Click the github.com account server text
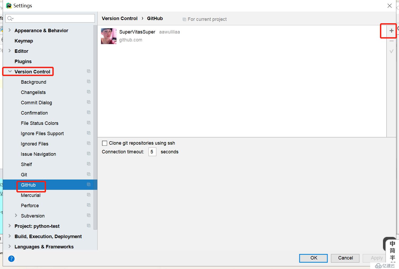 point(131,40)
